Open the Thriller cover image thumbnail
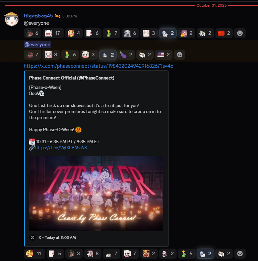This screenshot has height=261, width=258. [96, 194]
